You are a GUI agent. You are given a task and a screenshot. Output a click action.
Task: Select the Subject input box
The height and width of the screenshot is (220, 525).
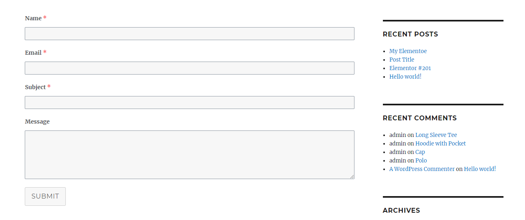190,103
